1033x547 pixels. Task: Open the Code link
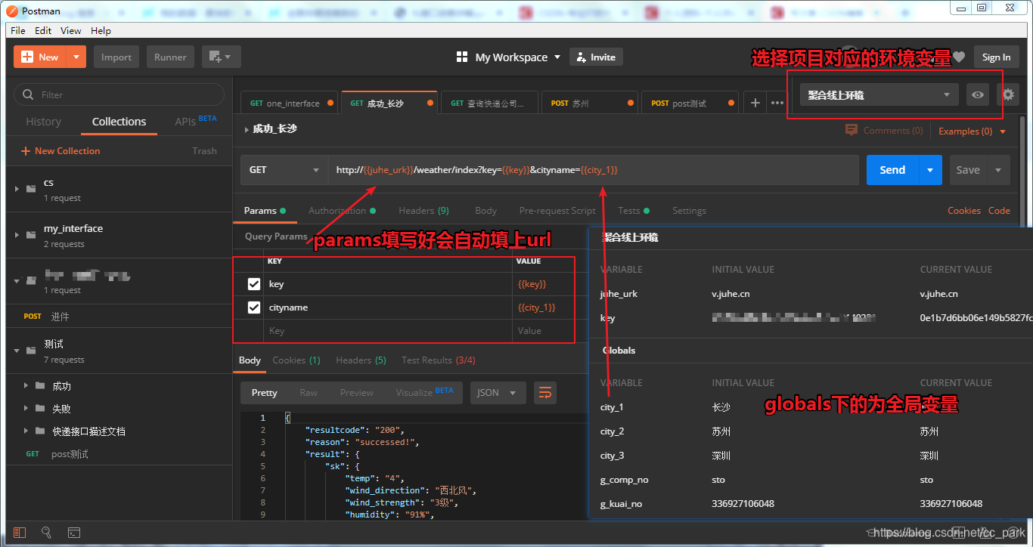999,211
